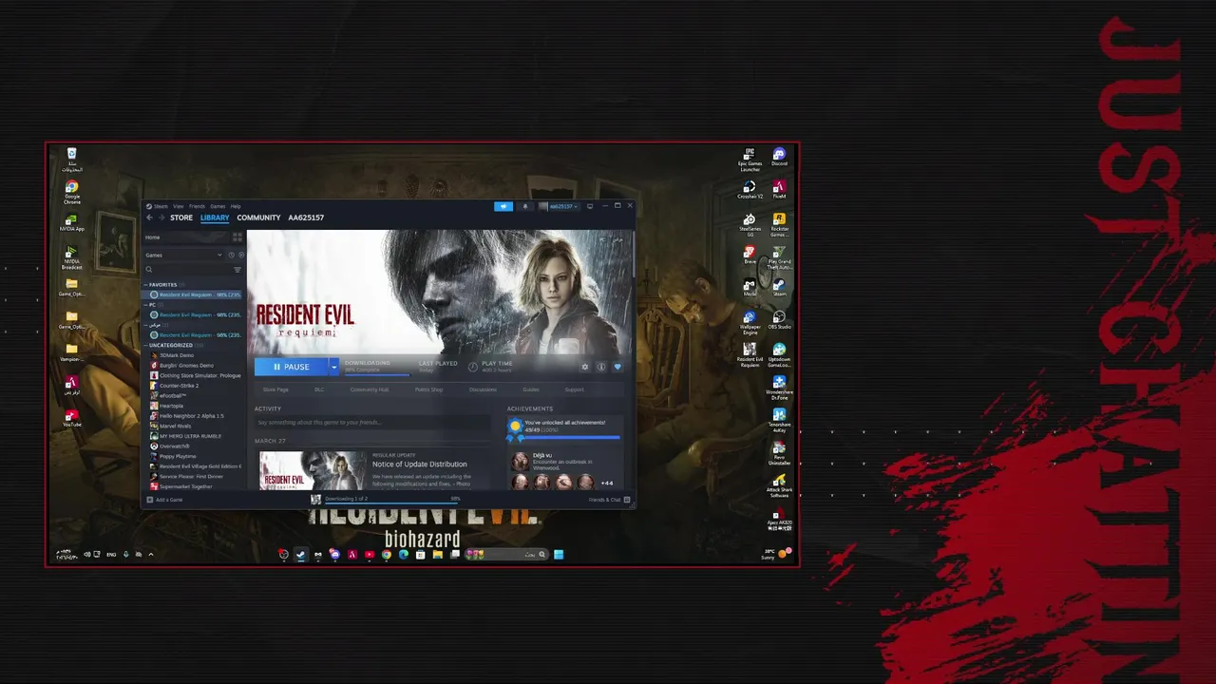1216x684 pixels.
Task: Open View menu
Action: click(x=178, y=206)
